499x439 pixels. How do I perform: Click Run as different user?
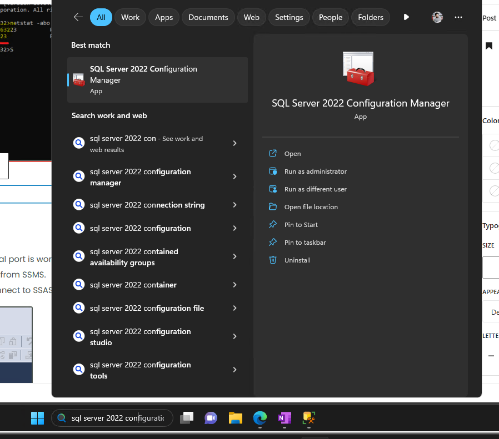(x=316, y=189)
